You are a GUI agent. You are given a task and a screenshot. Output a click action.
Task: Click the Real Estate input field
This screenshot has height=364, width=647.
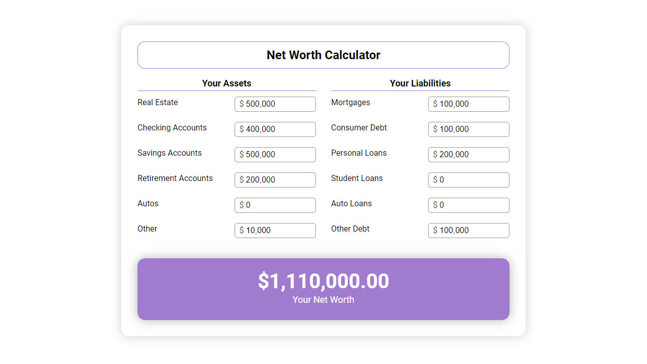point(275,104)
